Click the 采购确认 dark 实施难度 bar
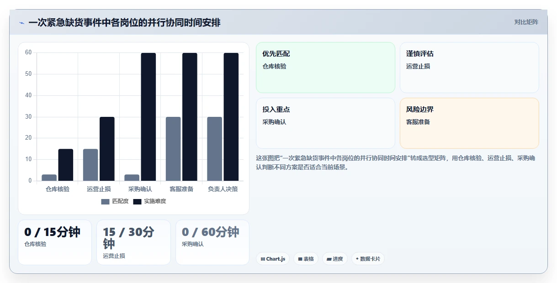 [x=149, y=117]
